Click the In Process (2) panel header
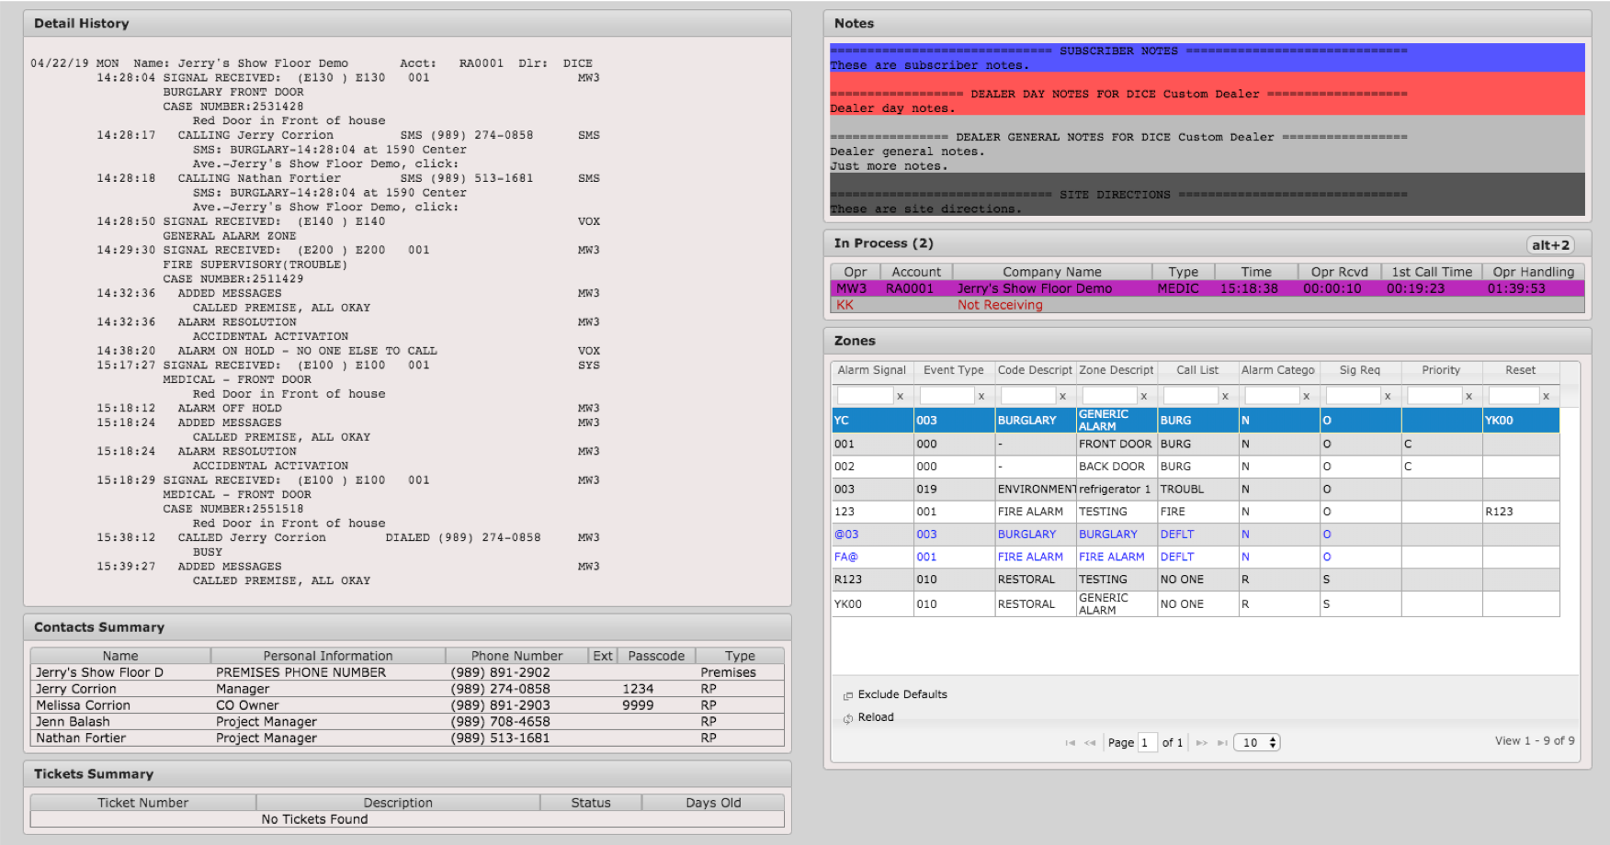This screenshot has width=1610, height=845. click(x=884, y=243)
